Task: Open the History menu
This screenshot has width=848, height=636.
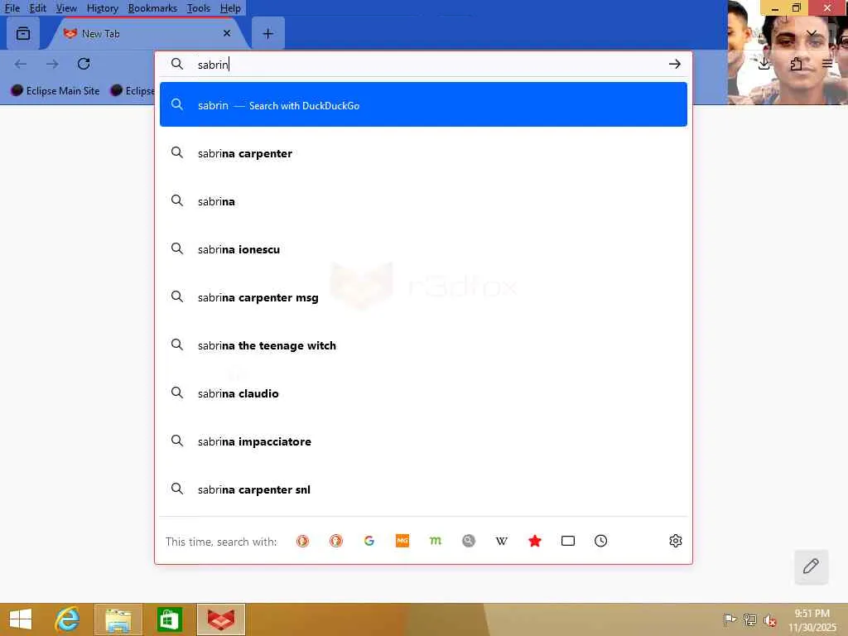Action: click(x=102, y=8)
